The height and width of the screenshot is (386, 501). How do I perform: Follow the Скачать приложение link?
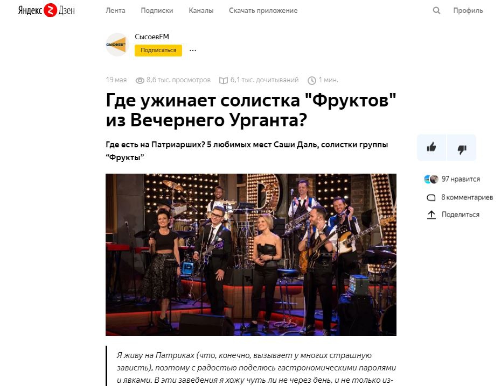point(263,11)
